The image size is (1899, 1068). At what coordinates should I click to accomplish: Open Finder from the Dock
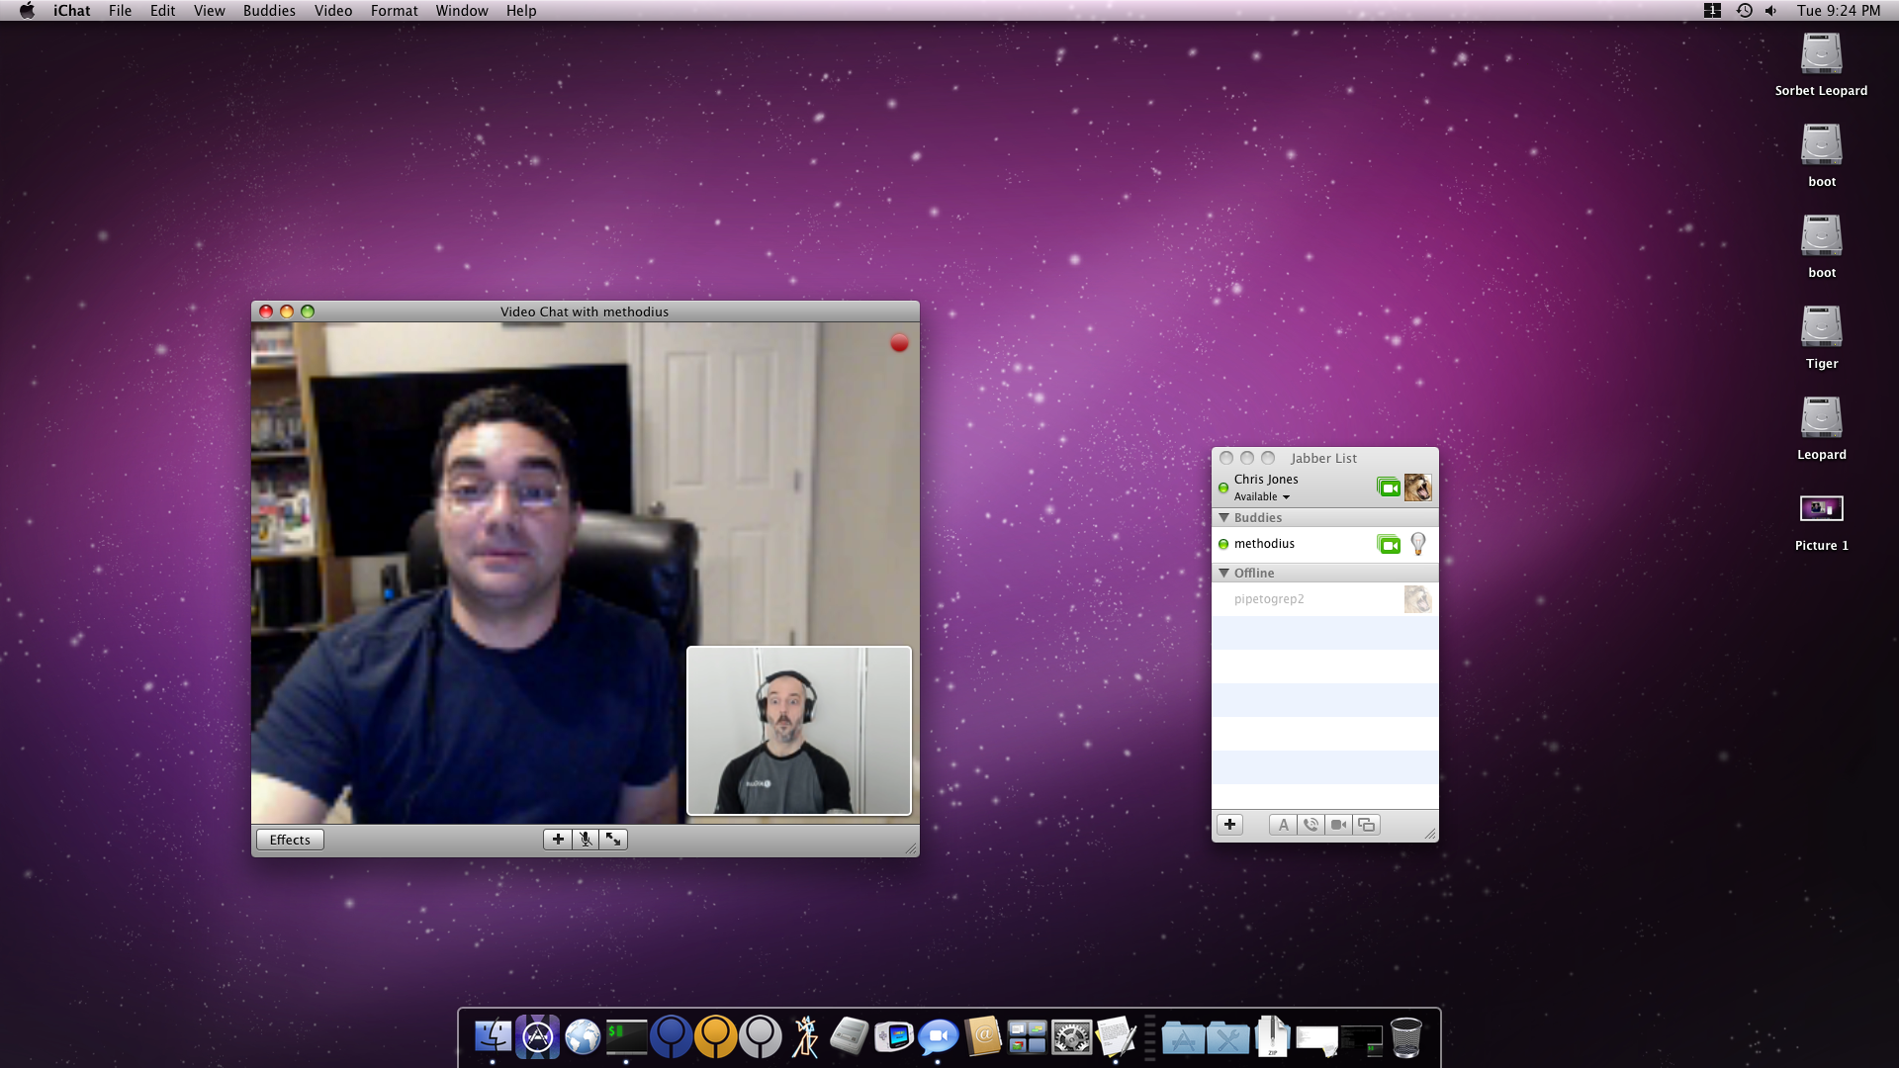(x=493, y=1037)
